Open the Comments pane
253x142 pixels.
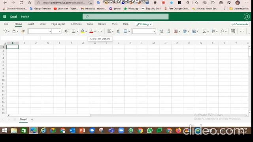coord(240,24)
